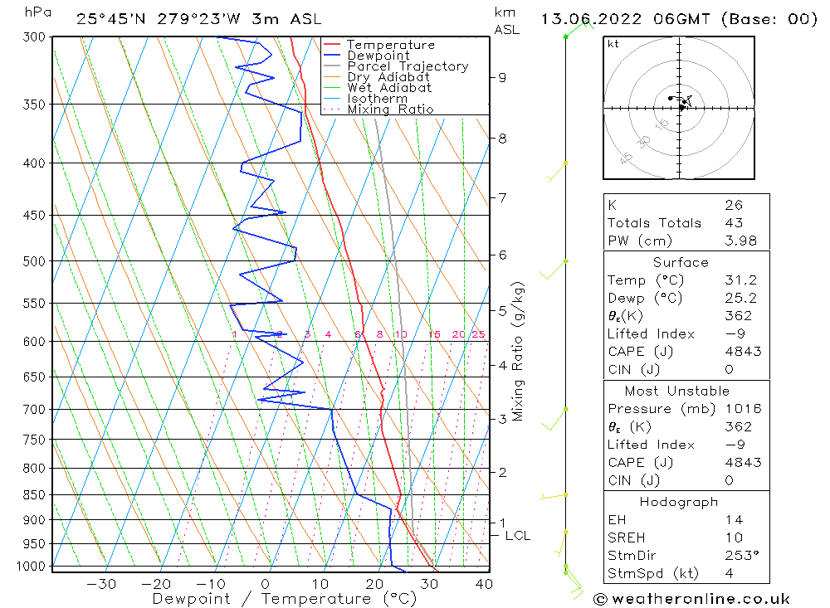Screen dimensions: 830x608
Task: Click the Surface section heading
Action: (x=681, y=262)
